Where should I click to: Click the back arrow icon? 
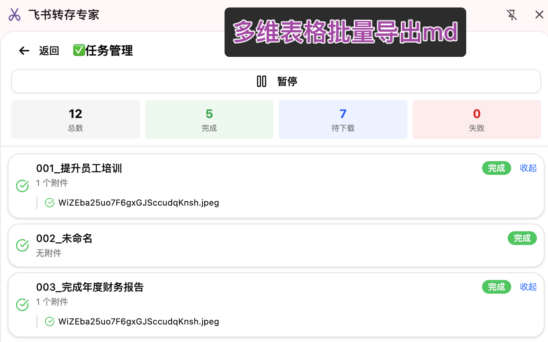coord(24,50)
